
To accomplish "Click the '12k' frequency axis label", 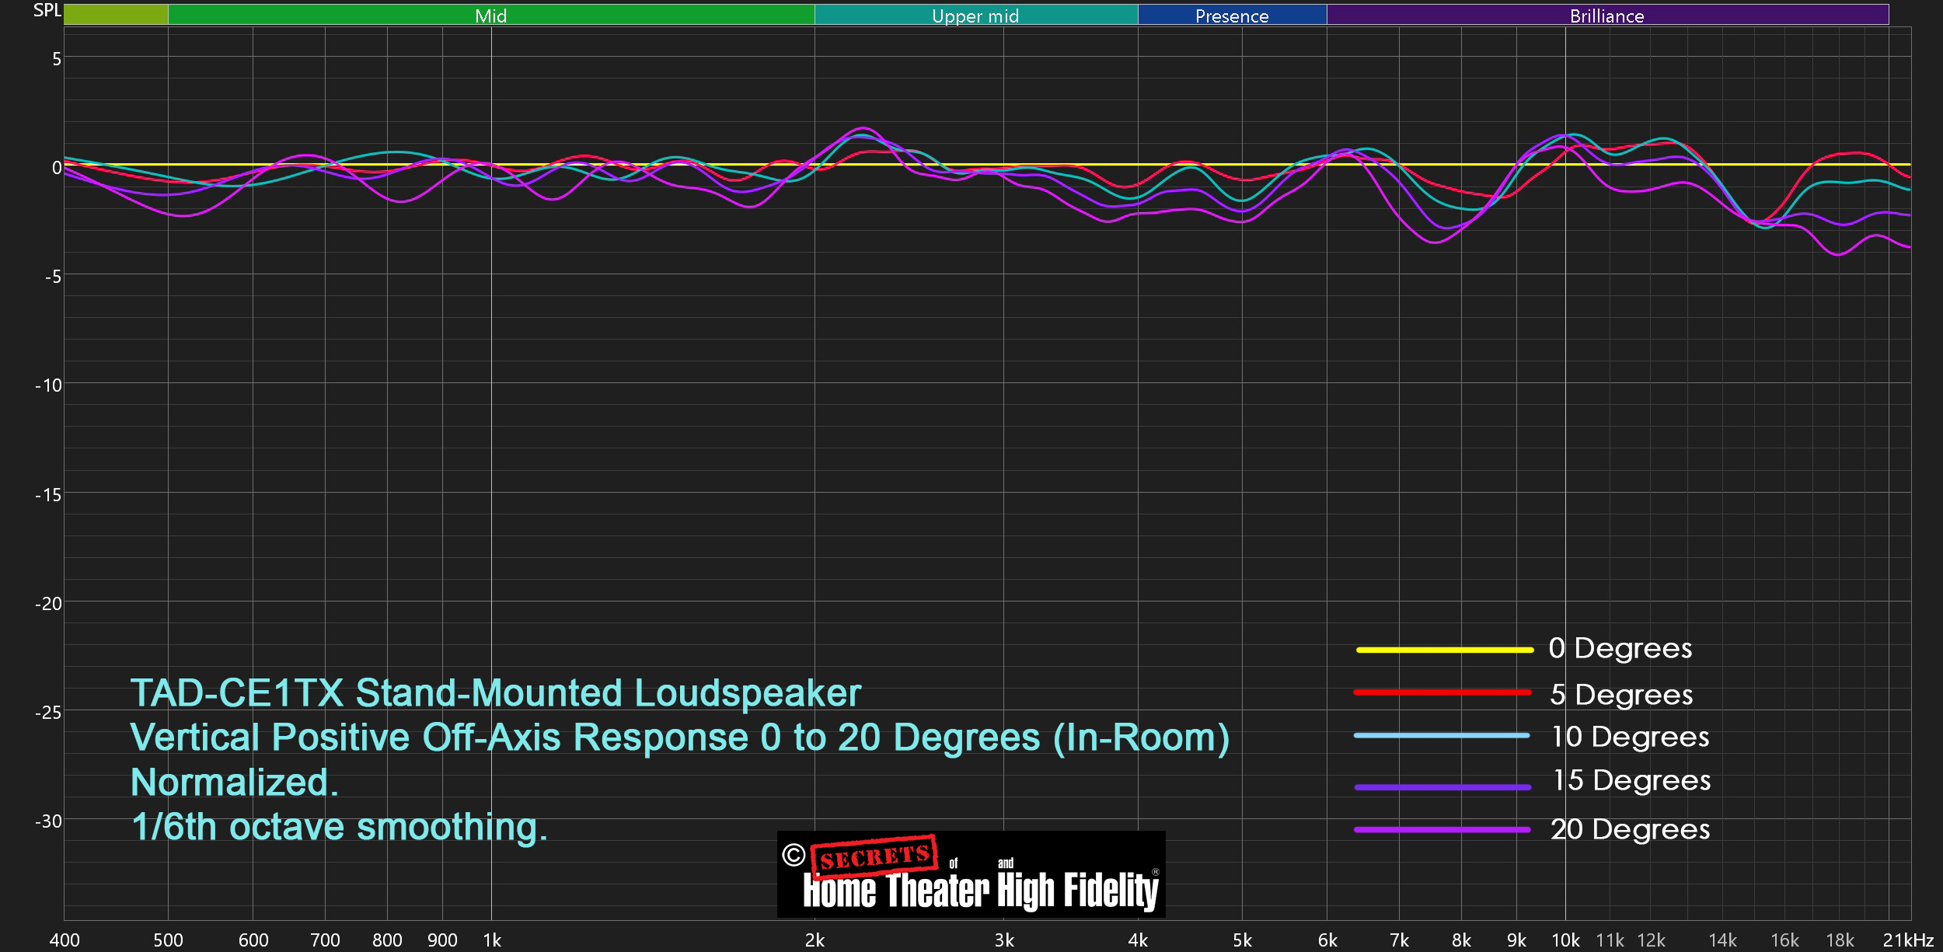I will pyautogui.click(x=1651, y=940).
